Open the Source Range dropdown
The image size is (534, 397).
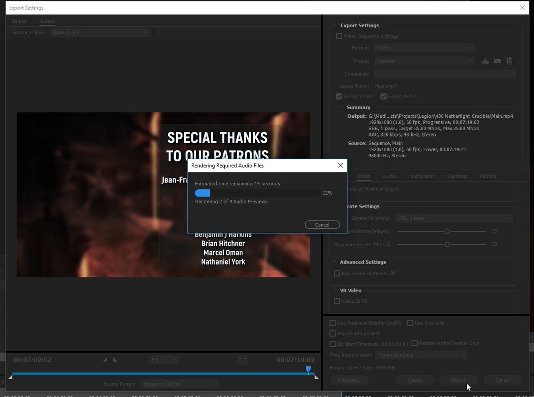[179, 384]
